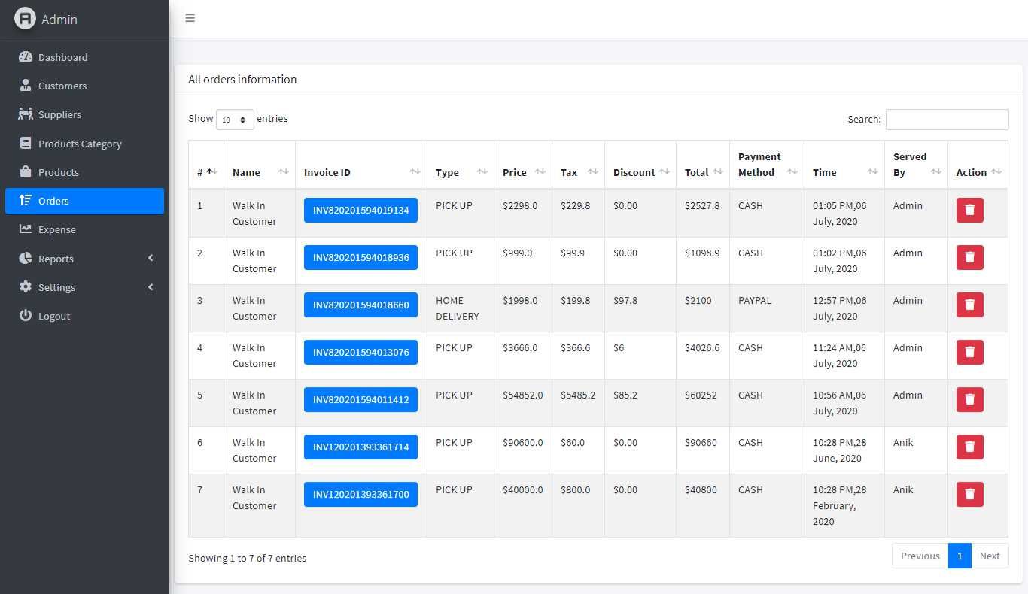Click the Dashboard gauge icon
The height and width of the screenshot is (594, 1028).
pyautogui.click(x=26, y=57)
